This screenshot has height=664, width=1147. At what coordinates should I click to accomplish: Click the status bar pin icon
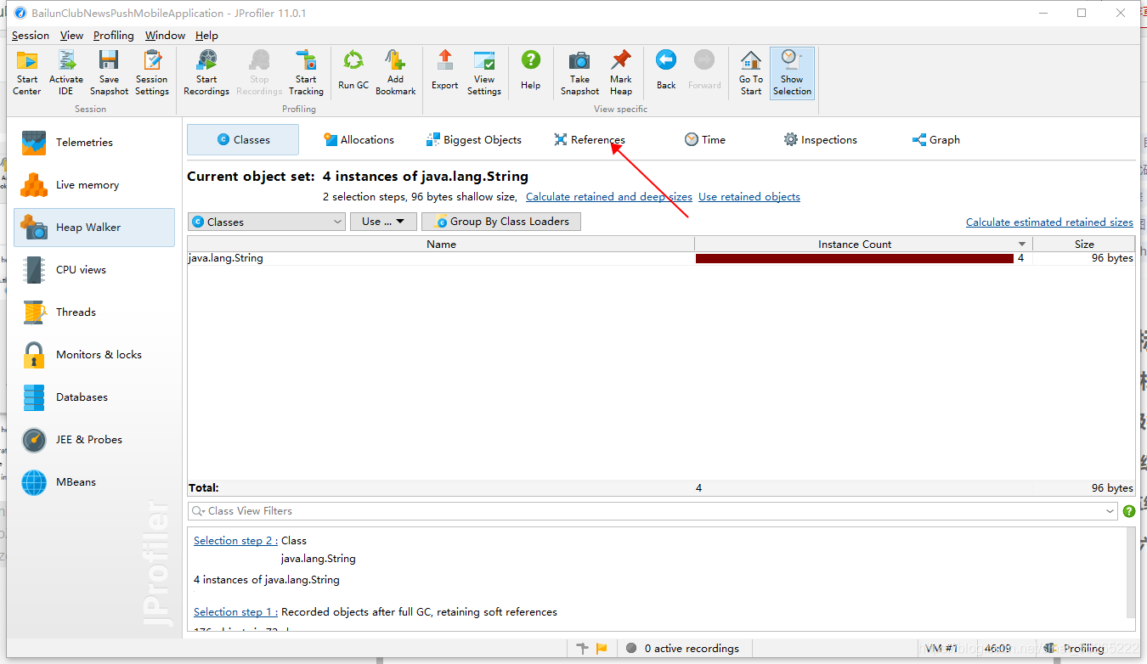pyautogui.click(x=582, y=649)
